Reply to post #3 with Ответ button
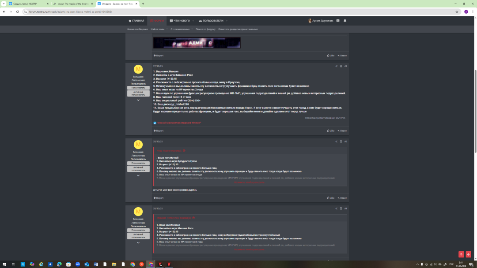 point(342,198)
